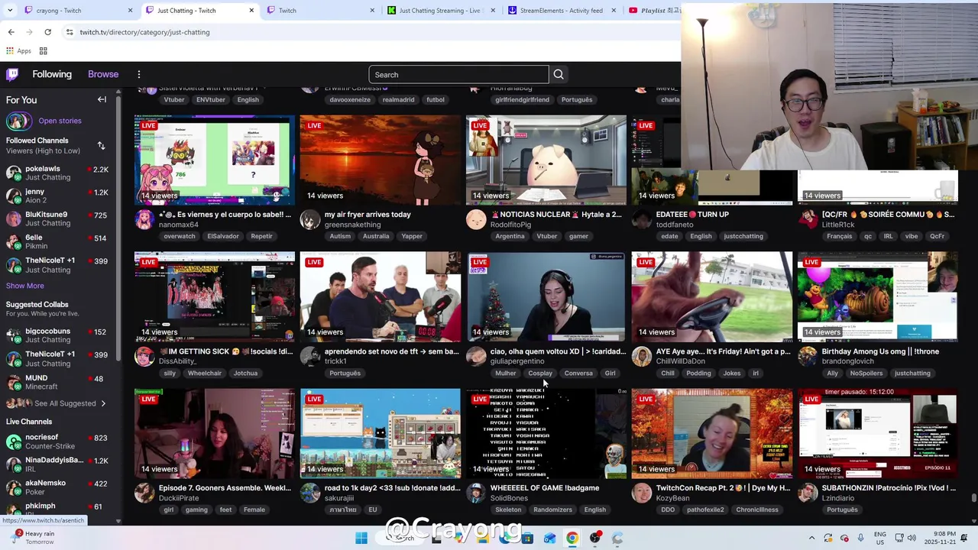Click the browser address bar URL
The height and width of the screenshot is (550, 978).
144,32
